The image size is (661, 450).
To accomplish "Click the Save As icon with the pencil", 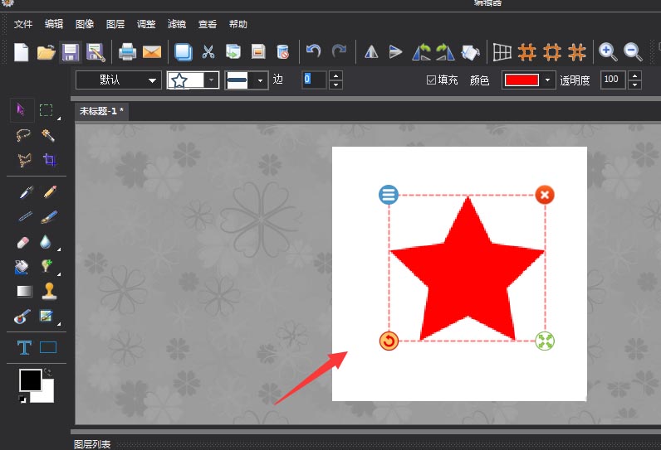I will tap(95, 52).
